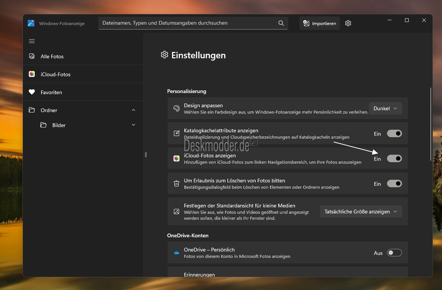Enable OneDrive – Persönlich toggle
The height and width of the screenshot is (290, 442).
394,253
